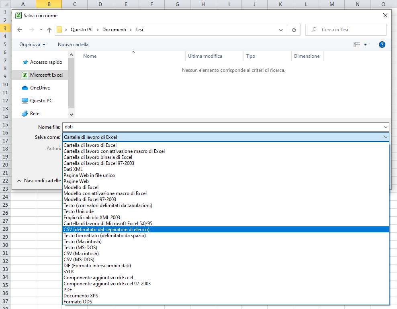Choose Dati XML format
This screenshot has height=309, width=397.
point(225,169)
